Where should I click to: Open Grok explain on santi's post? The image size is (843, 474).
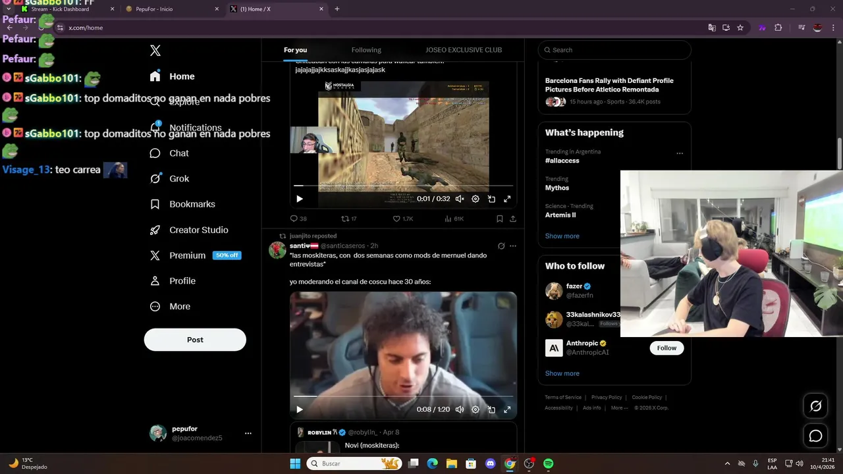[501, 246]
